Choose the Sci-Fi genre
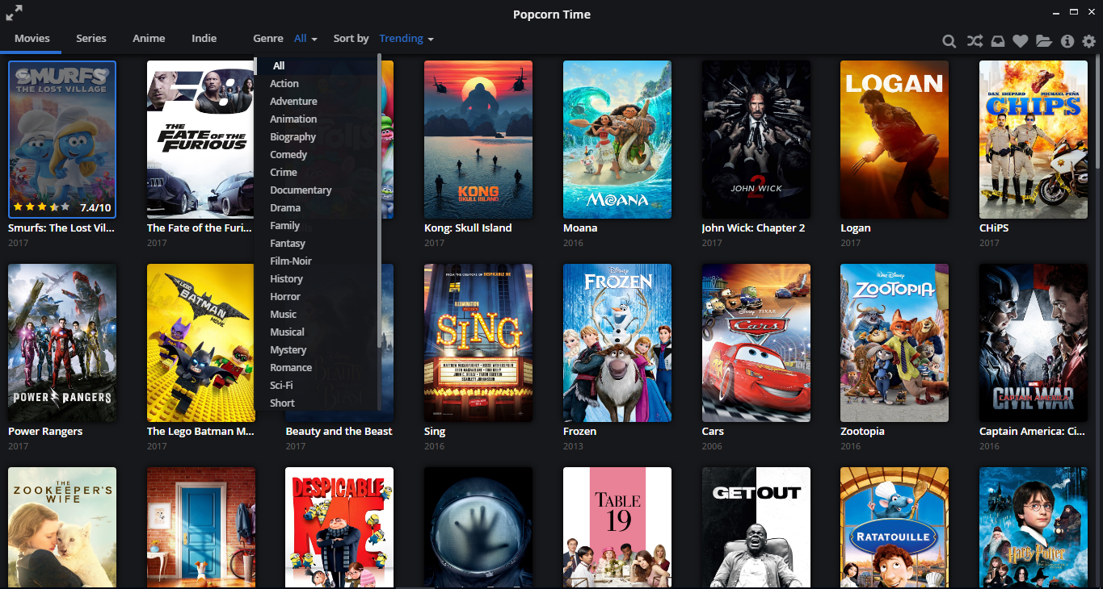The height and width of the screenshot is (589, 1103). [317, 386]
